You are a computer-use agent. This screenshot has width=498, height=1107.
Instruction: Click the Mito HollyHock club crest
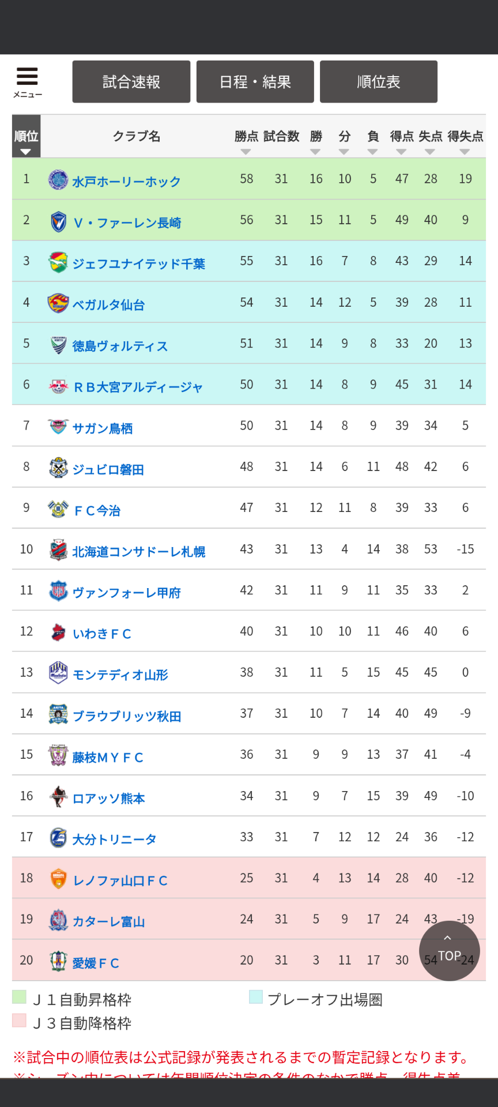coord(58,180)
